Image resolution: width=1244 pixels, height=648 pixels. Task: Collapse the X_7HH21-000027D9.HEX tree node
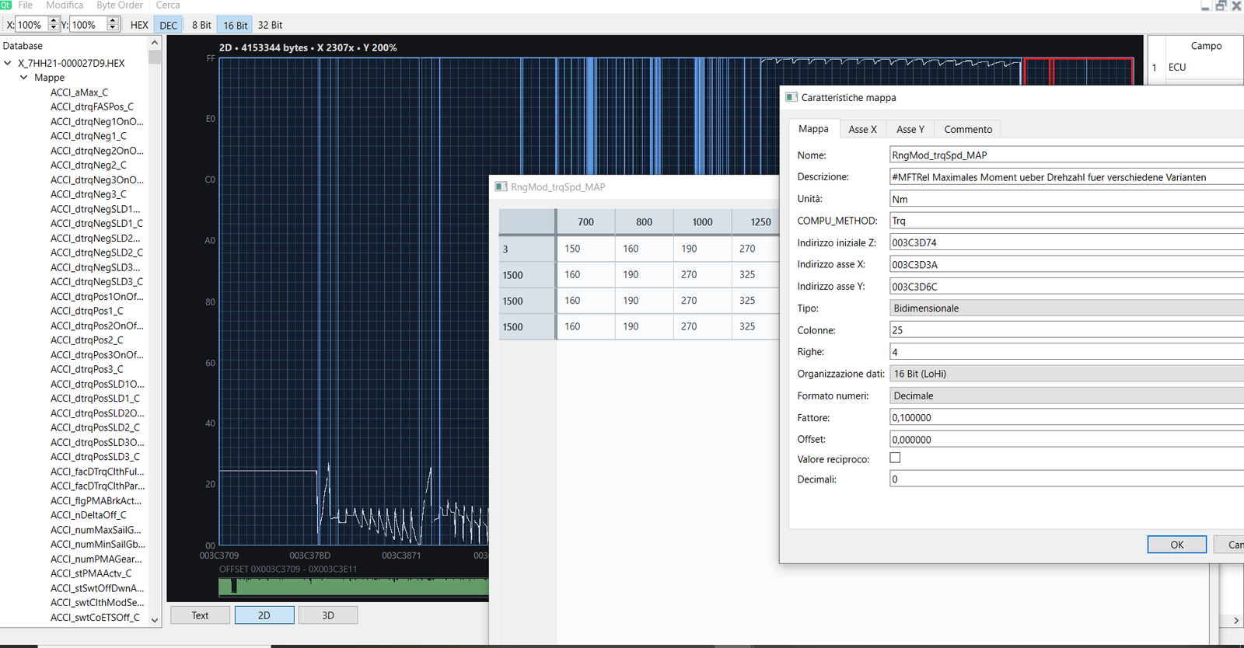pyautogui.click(x=8, y=63)
